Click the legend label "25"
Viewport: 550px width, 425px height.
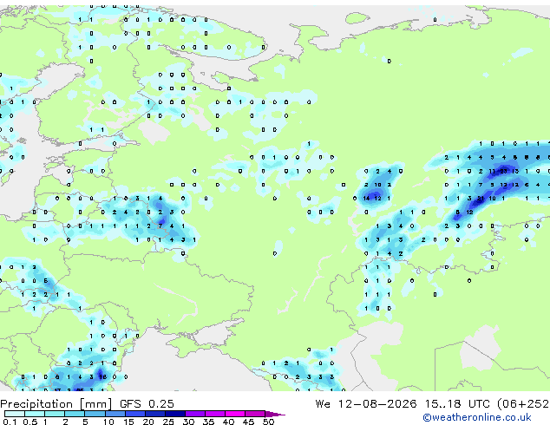coord(168,422)
